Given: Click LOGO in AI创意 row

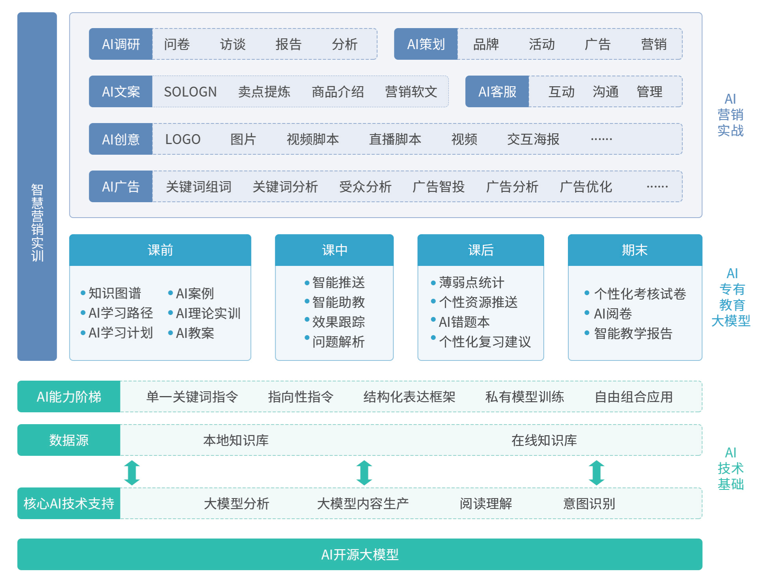Looking at the screenshot, I should [183, 139].
